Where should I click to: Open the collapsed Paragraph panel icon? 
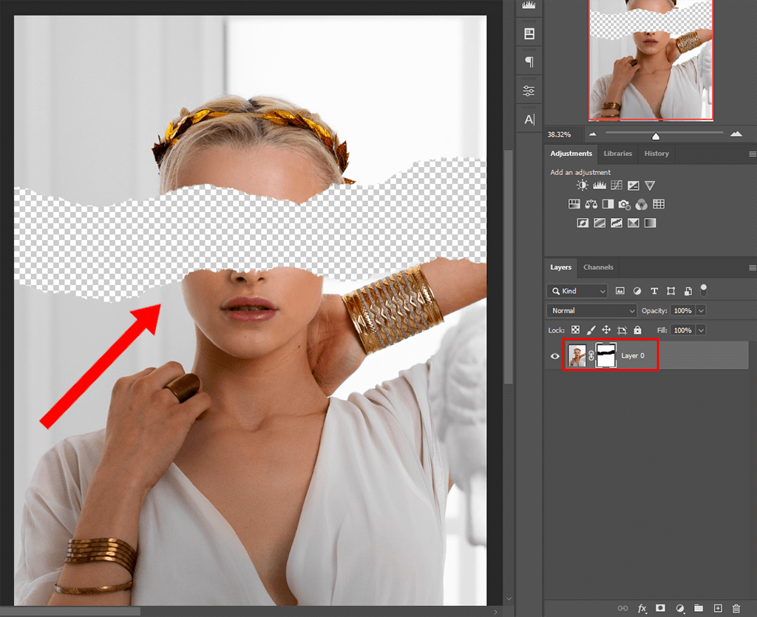tap(529, 62)
